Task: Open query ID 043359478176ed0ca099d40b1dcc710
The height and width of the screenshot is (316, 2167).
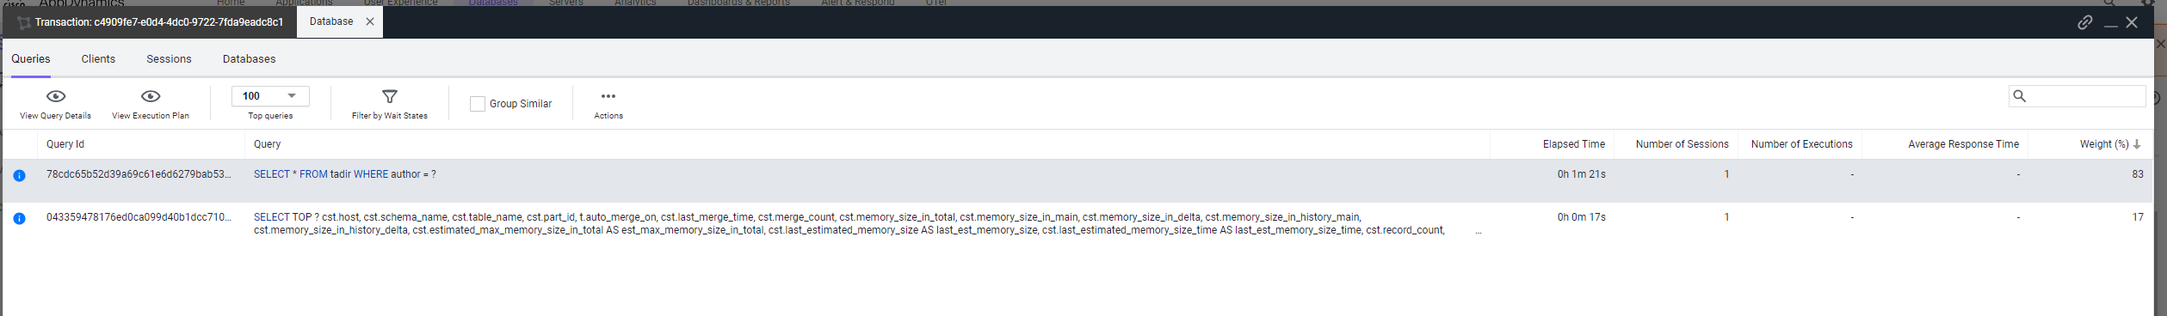Action: [x=139, y=217]
